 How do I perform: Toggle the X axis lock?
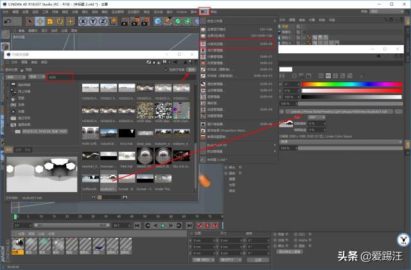click(83, 21)
